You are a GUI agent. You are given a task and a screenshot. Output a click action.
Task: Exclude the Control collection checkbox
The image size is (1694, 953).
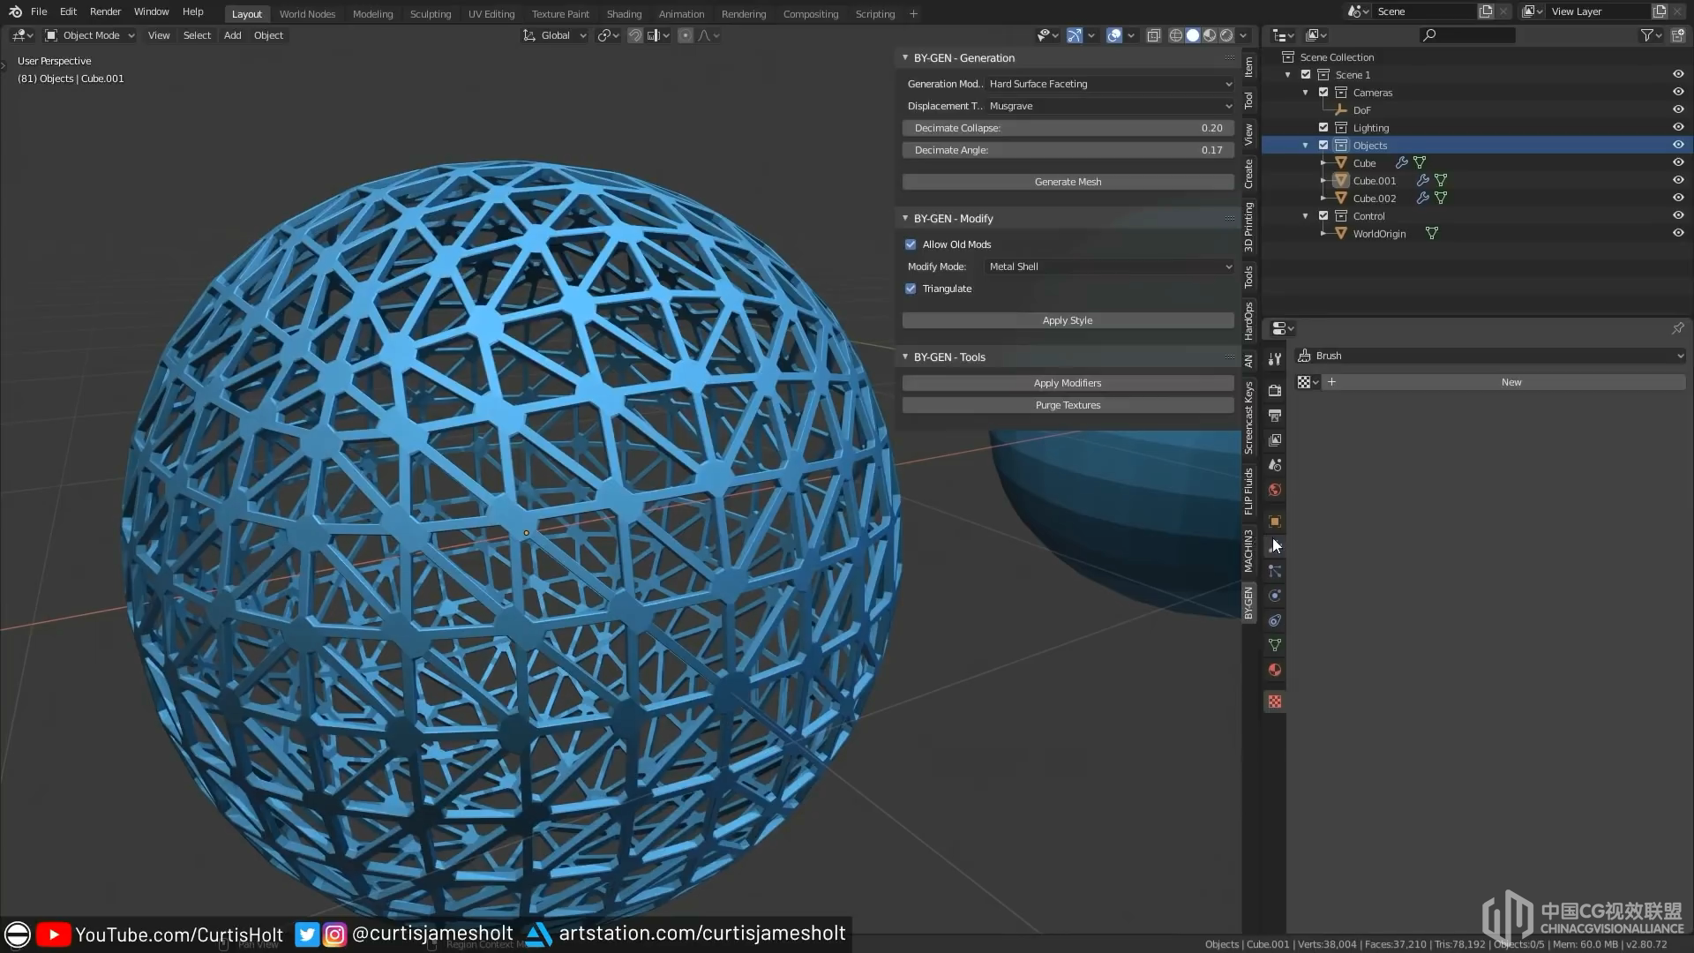pyautogui.click(x=1323, y=215)
